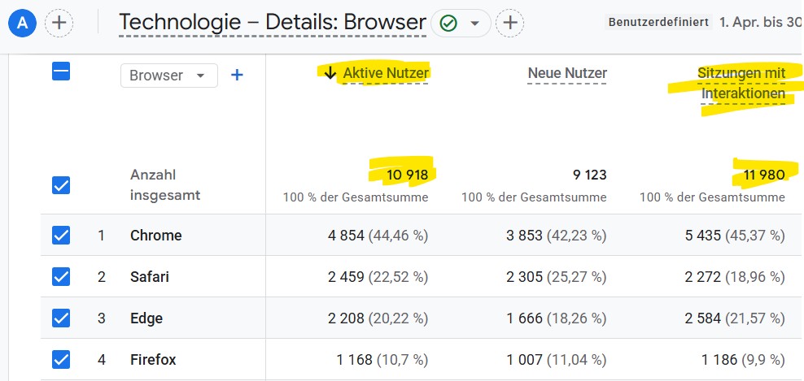Toggle the Anzahl insgesamt checkbox
This screenshot has height=381, width=804.
(x=61, y=185)
